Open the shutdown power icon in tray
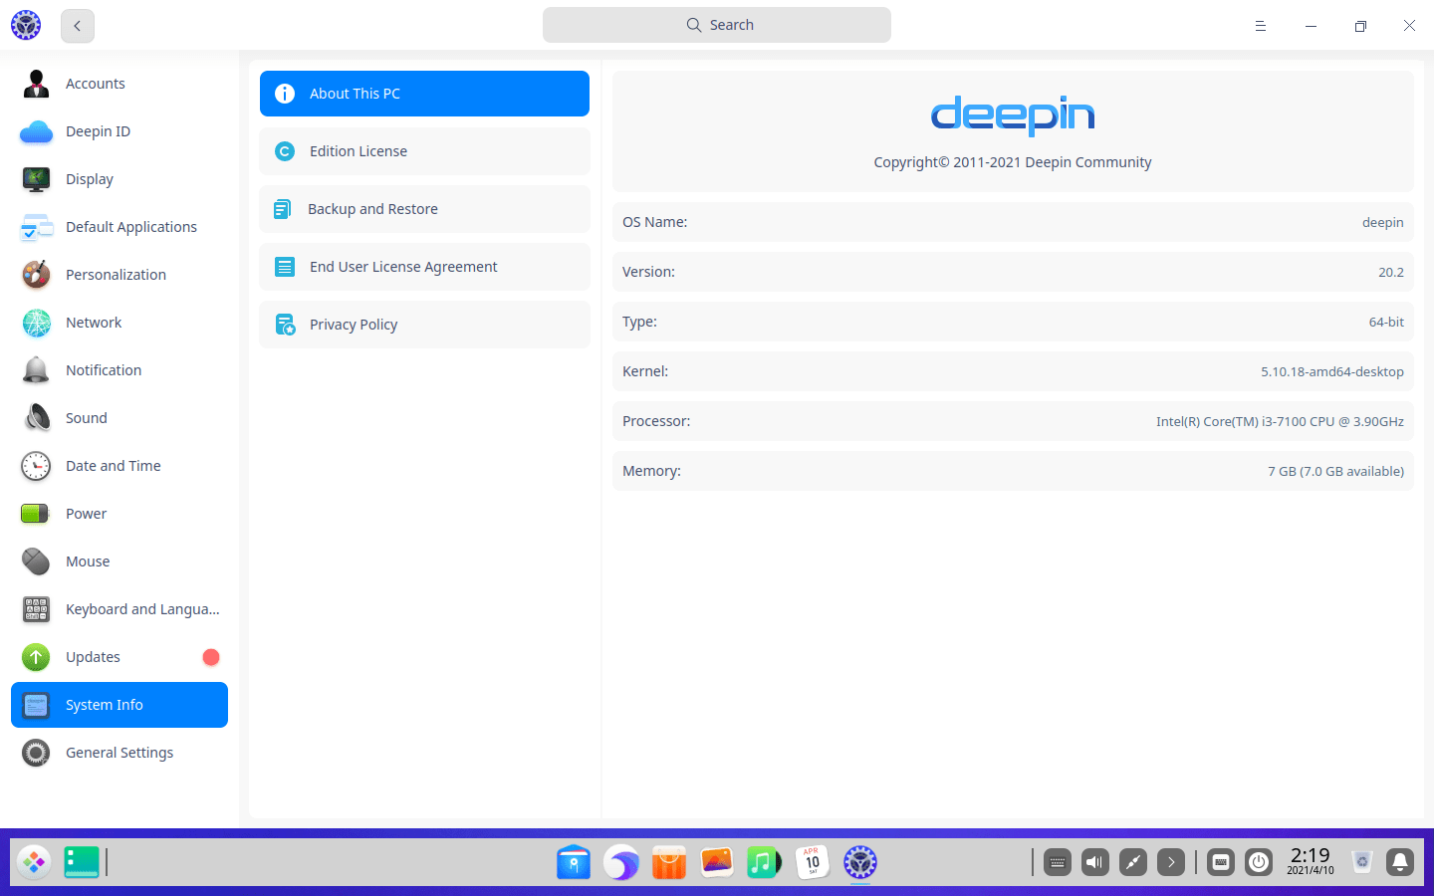The width and height of the screenshot is (1434, 896). click(x=1258, y=862)
